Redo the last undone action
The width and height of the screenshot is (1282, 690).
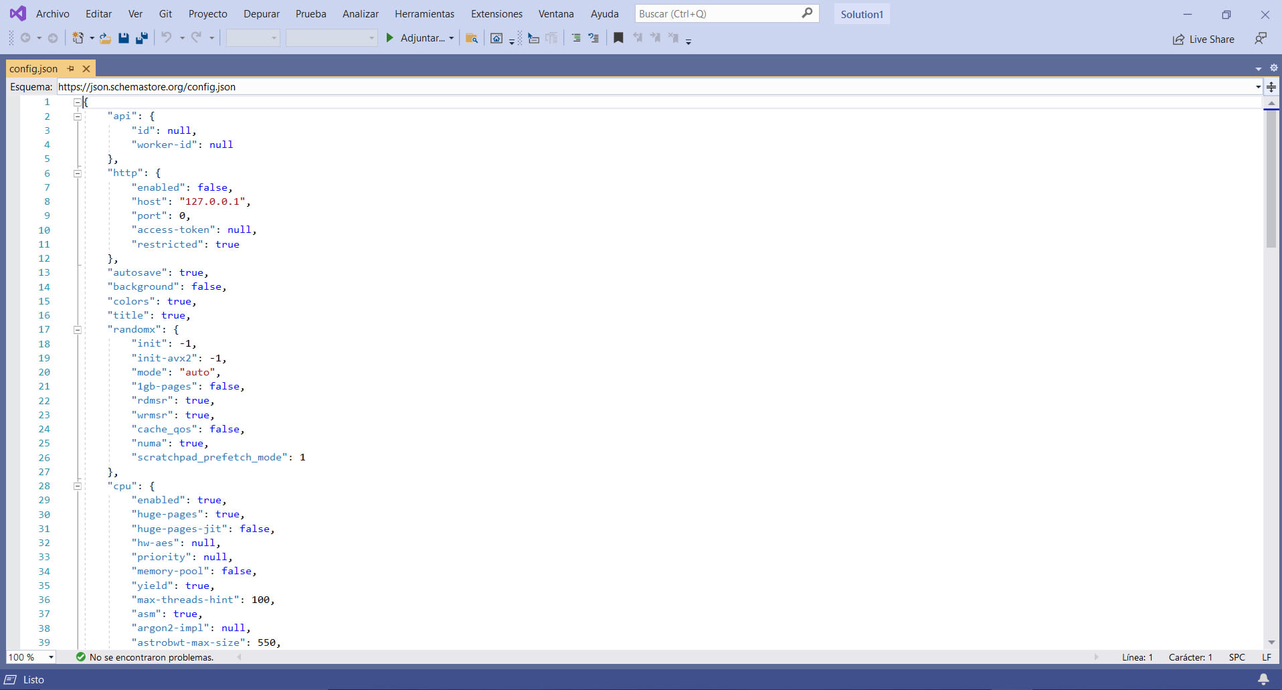tap(196, 38)
